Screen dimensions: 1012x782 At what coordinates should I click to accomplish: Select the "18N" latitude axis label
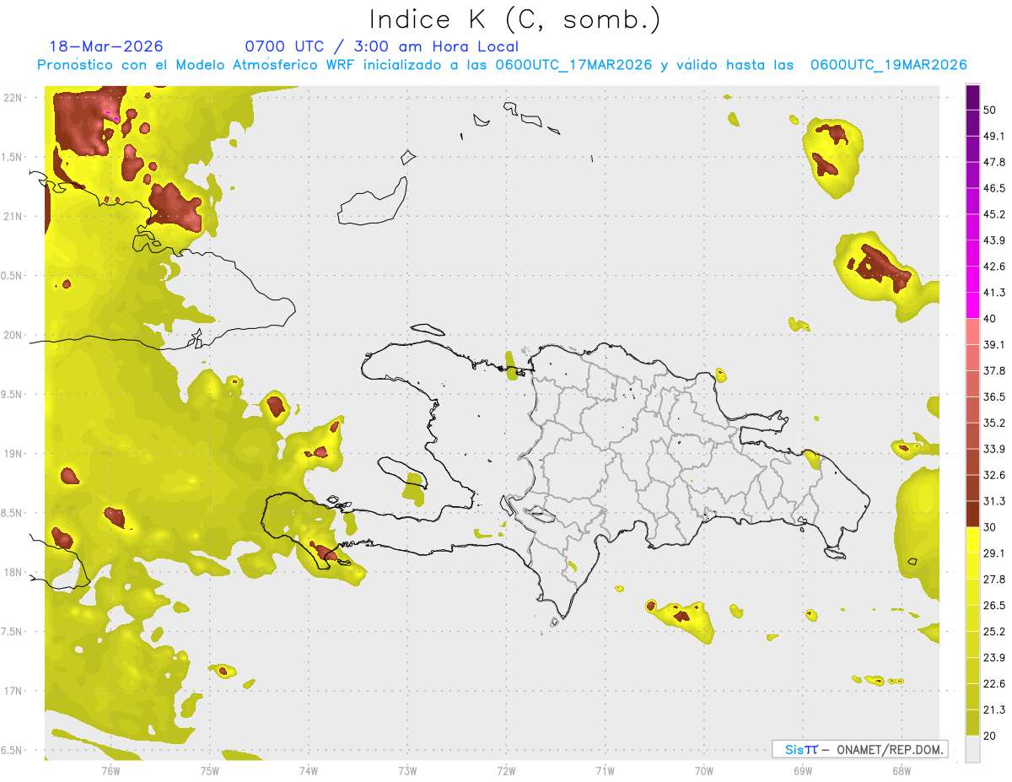coord(13,572)
